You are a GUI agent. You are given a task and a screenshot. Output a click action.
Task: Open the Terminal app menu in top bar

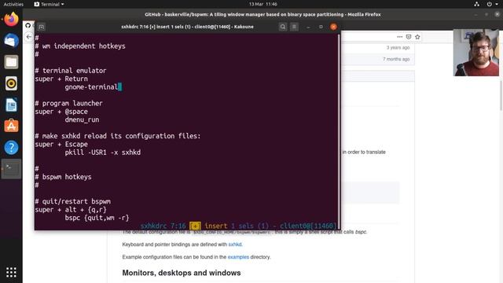[49, 4]
